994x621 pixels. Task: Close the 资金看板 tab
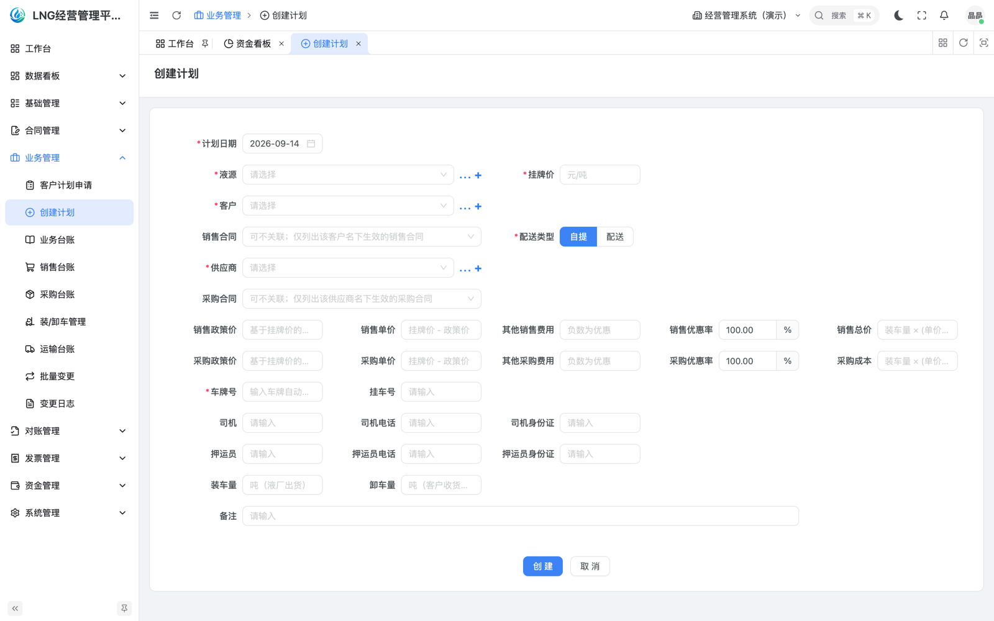pos(281,43)
